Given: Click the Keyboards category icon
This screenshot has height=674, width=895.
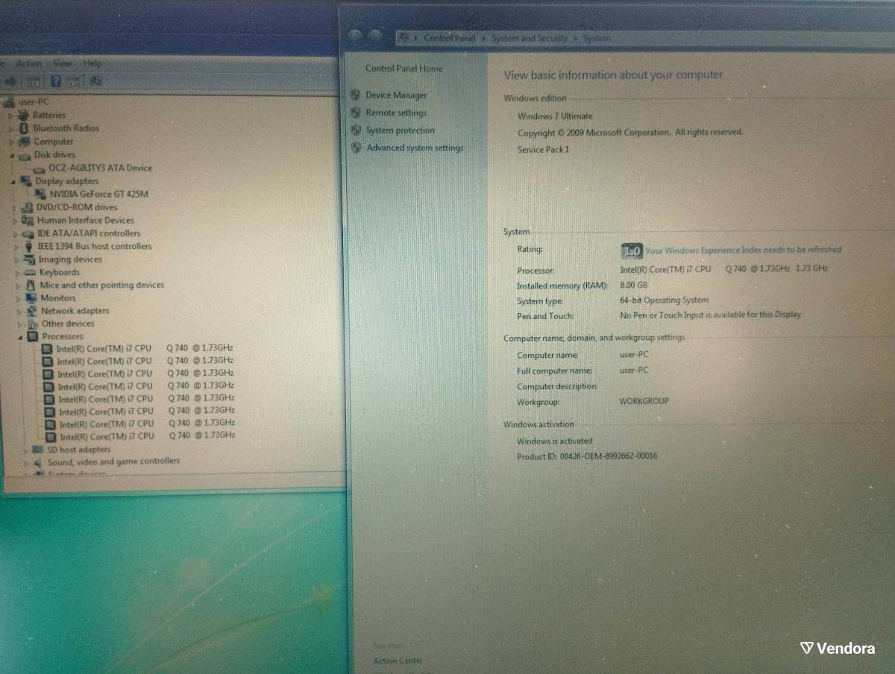Looking at the screenshot, I should [x=31, y=273].
